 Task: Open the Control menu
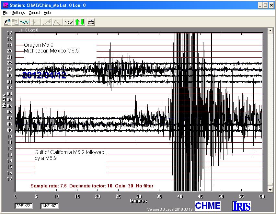click(34, 13)
